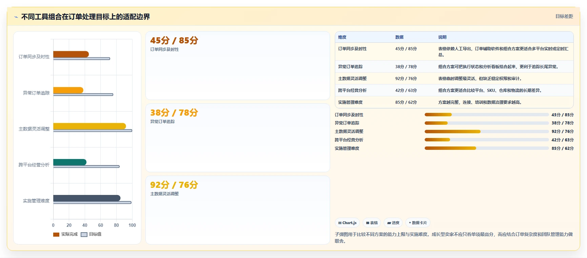The image size is (587, 258).
Task: Click description cell 表格临时调整最灵活
Action: coord(480,79)
